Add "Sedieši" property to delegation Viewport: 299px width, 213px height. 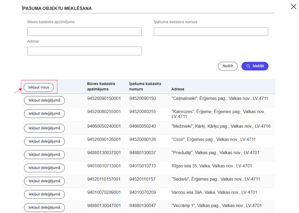click(x=44, y=181)
